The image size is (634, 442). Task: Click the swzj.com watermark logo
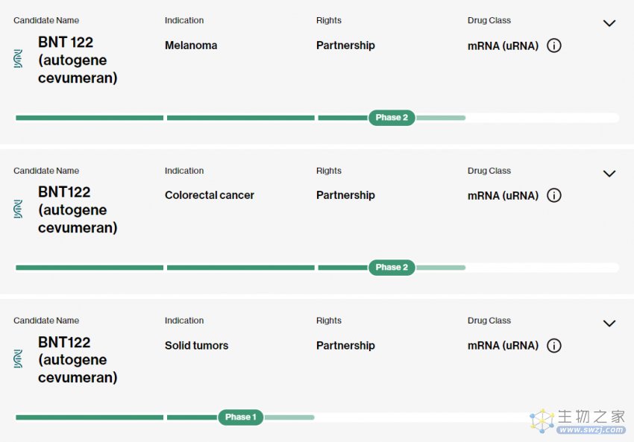(578, 421)
